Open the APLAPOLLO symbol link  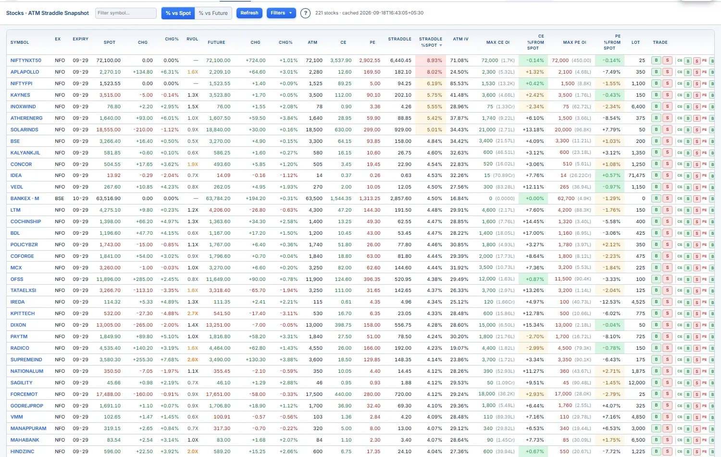coord(25,72)
